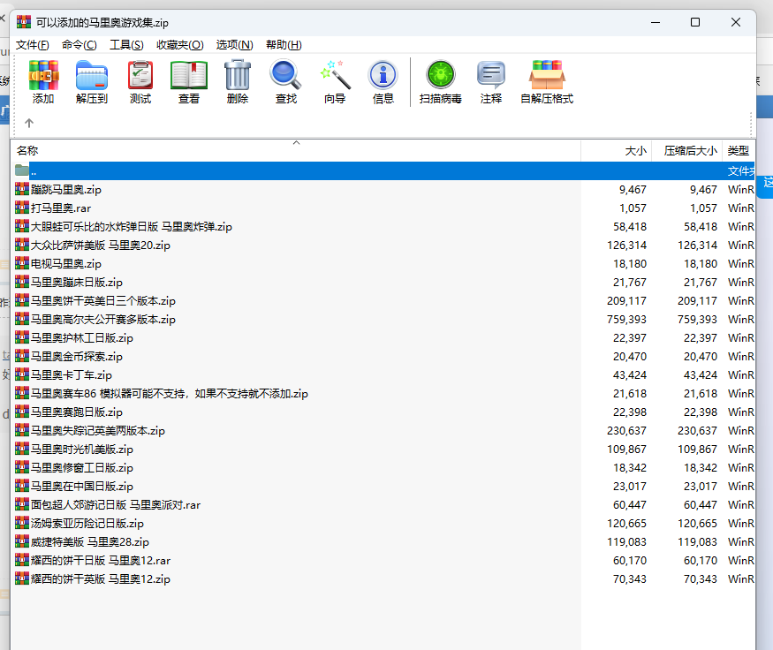773x650 pixels.
Task: Click size 759,393 in 大小 column
Action: coord(626,320)
